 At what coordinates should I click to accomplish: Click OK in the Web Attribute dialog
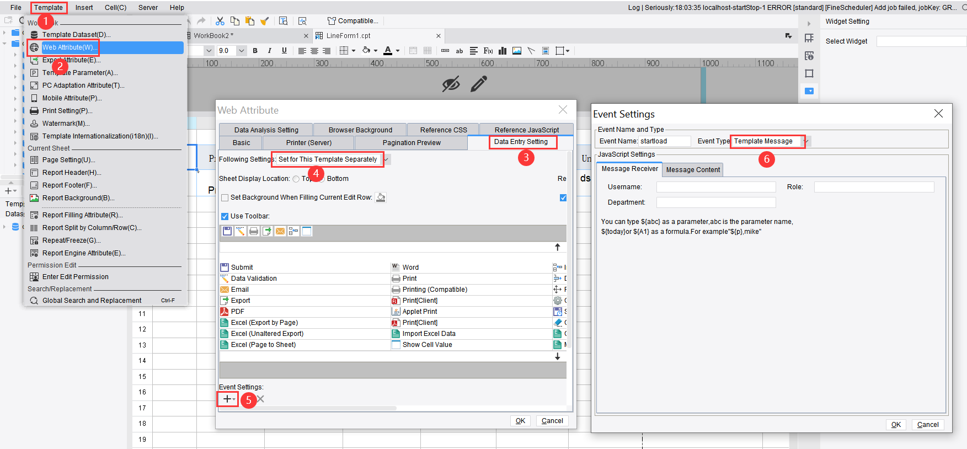520,421
